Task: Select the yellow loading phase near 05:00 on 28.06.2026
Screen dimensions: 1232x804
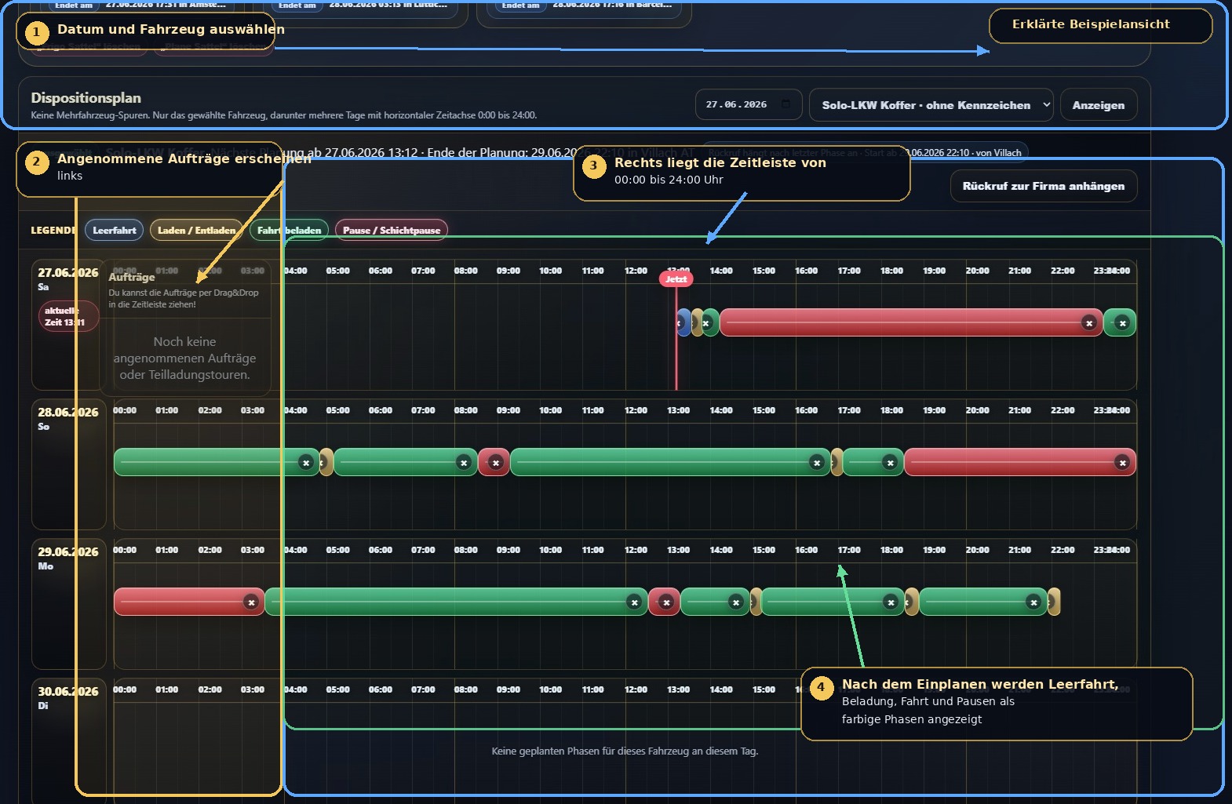Action: click(x=326, y=463)
